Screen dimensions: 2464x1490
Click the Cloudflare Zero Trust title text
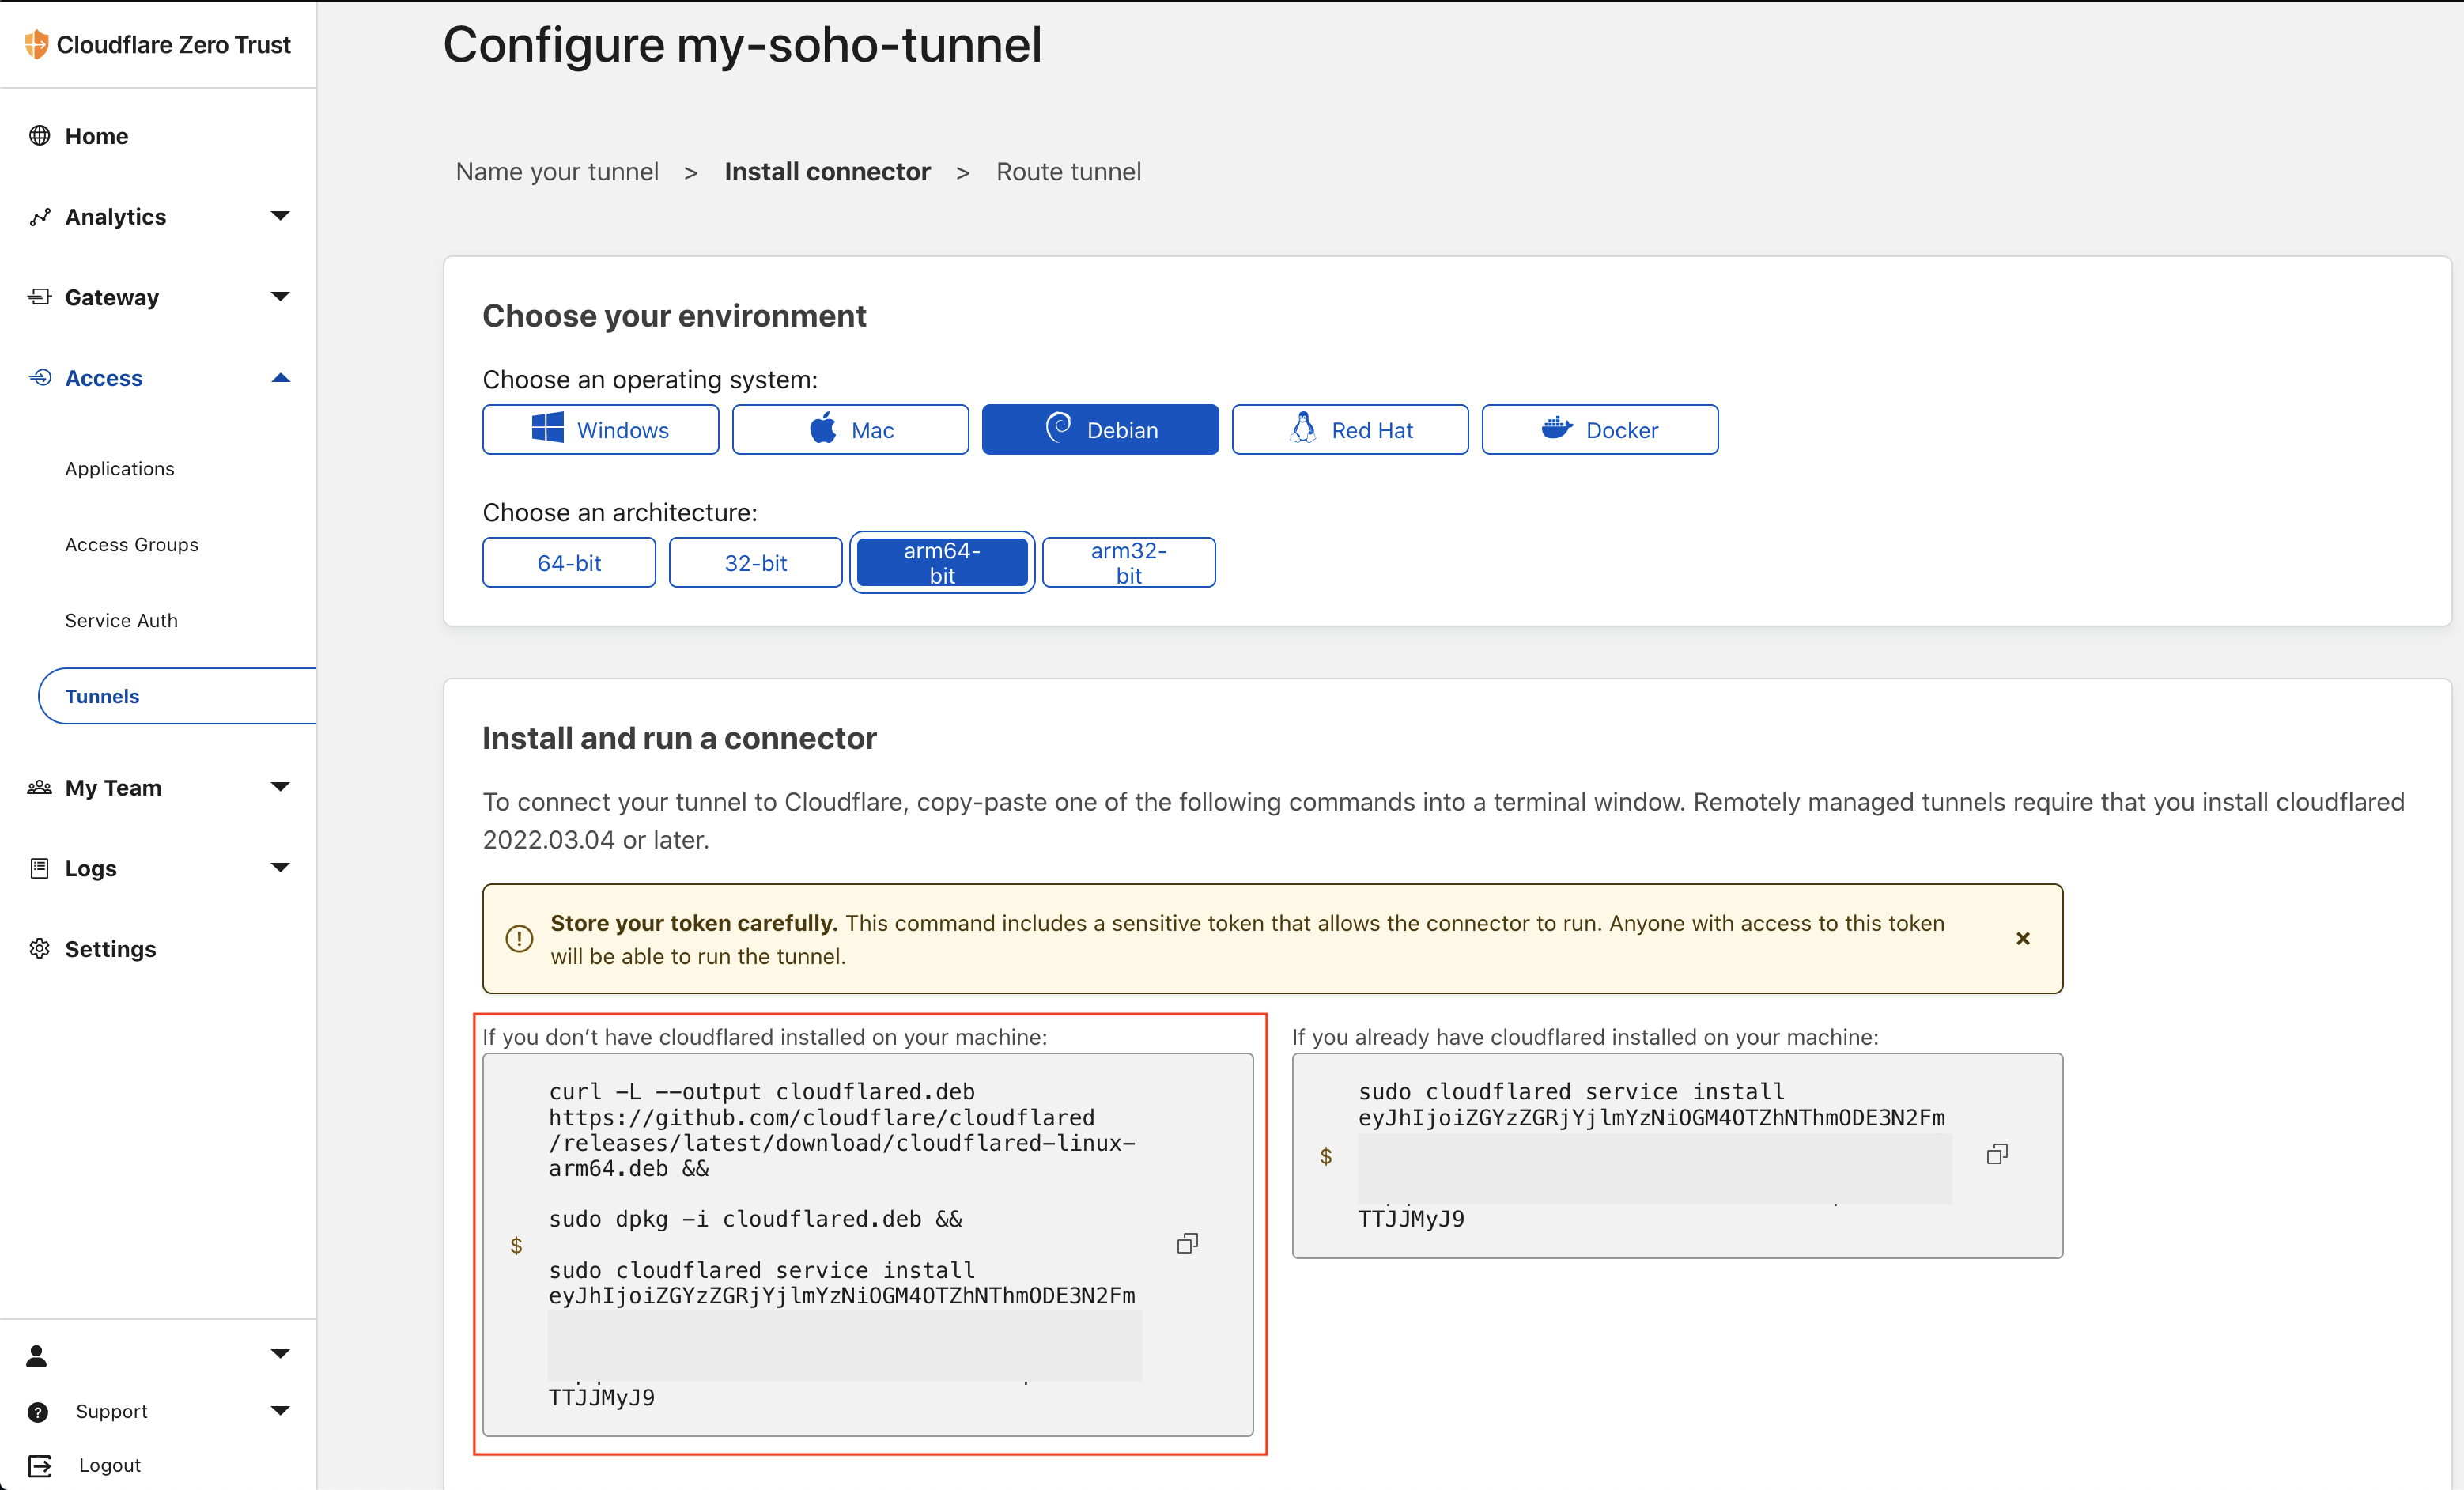pos(173,44)
